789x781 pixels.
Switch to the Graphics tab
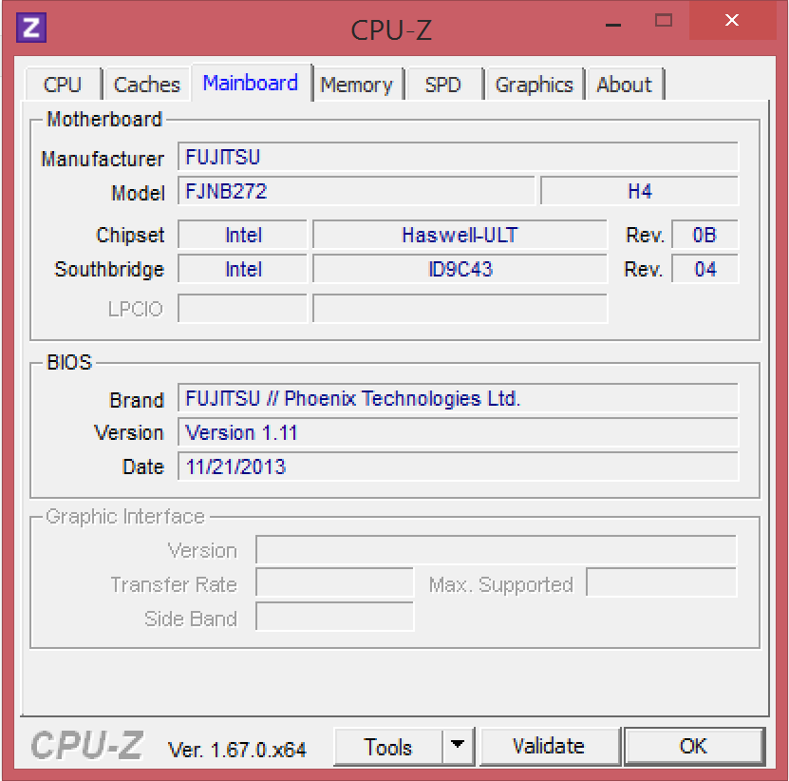click(x=534, y=85)
